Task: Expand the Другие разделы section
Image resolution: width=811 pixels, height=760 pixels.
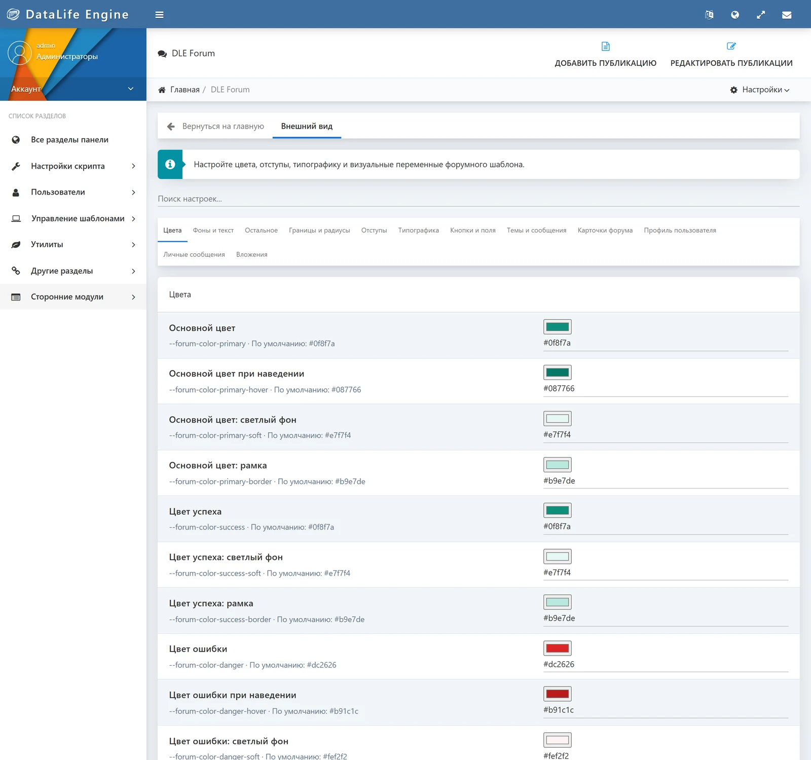Action: (73, 271)
